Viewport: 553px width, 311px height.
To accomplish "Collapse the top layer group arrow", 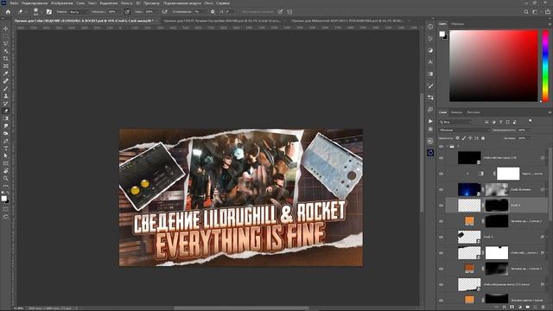I will point(447,146).
